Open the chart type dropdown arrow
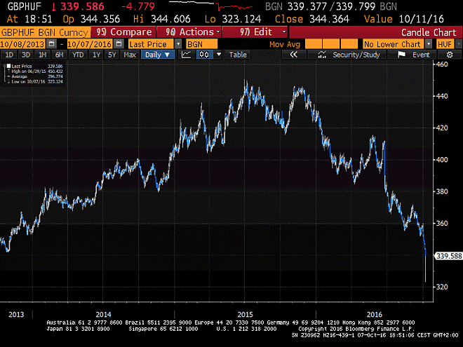The image size is (463, 347). [219, 55]
